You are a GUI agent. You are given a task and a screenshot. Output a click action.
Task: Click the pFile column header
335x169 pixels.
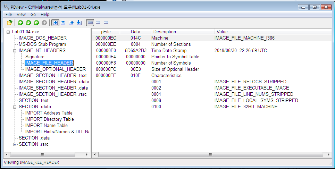106,32
